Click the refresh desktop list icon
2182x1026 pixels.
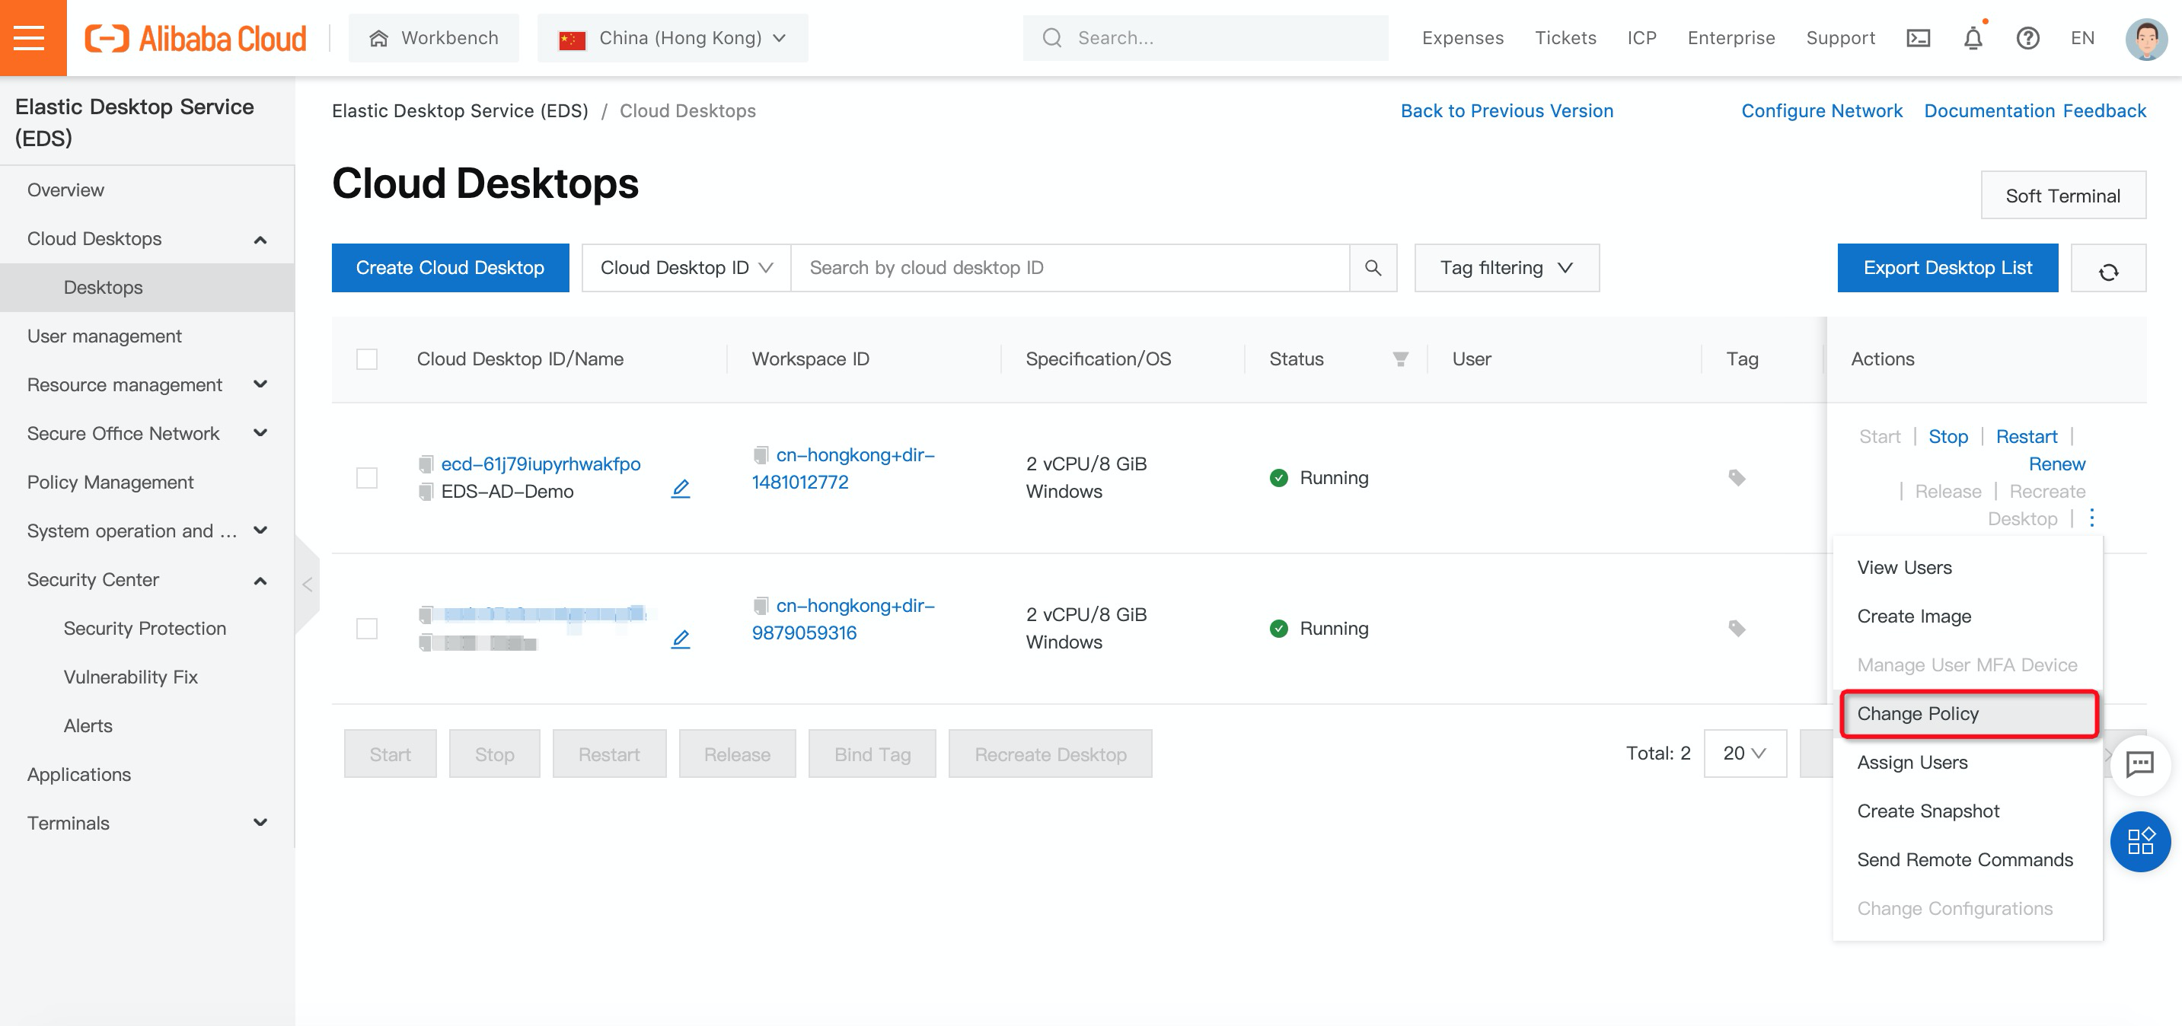click(x=2107, y=269)
